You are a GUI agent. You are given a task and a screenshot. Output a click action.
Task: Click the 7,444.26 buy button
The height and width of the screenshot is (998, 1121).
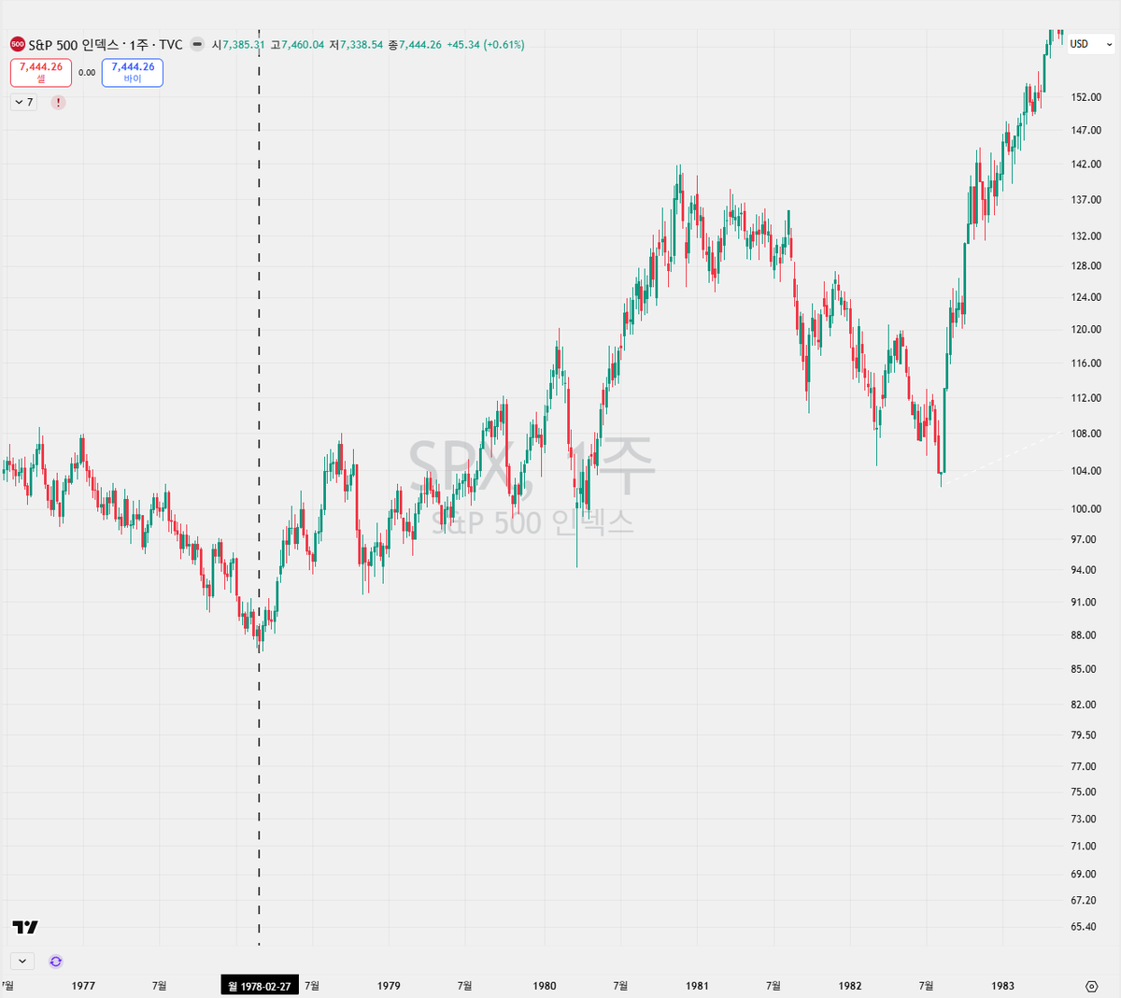click(133, 73)
